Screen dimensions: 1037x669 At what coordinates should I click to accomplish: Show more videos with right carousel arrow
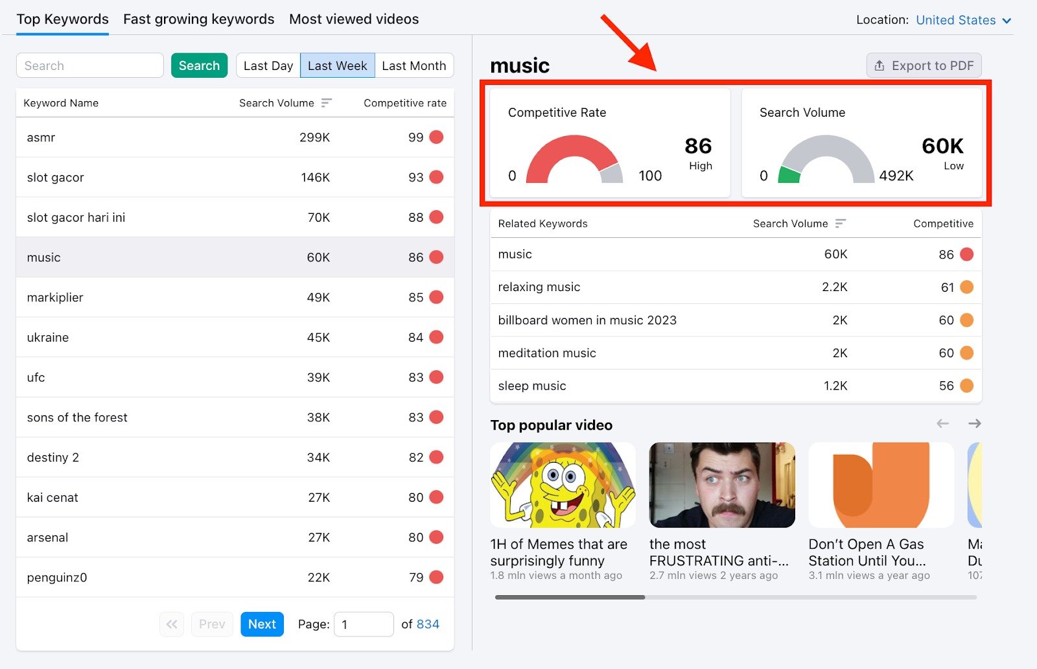pyautogui.click(x=974, y=423)
